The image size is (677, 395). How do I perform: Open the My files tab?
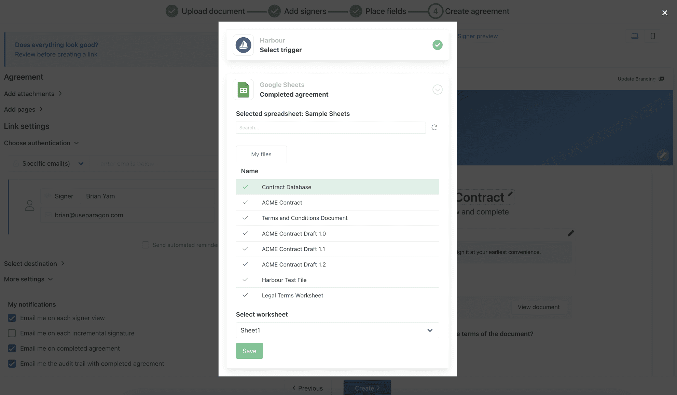[x=261, y=154]
